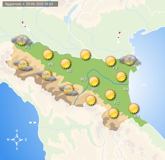Viewport: 165px width, 160px height.
Task: Click the PR province label
Action: click(51, 64)
